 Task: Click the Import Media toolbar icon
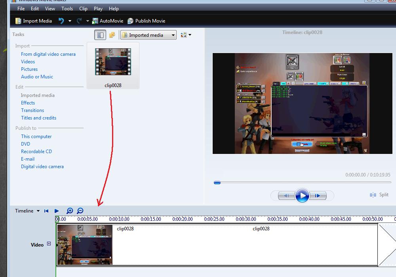18,21
